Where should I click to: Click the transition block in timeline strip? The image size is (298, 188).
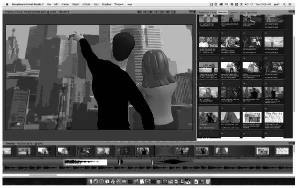[x=164, y=151]
